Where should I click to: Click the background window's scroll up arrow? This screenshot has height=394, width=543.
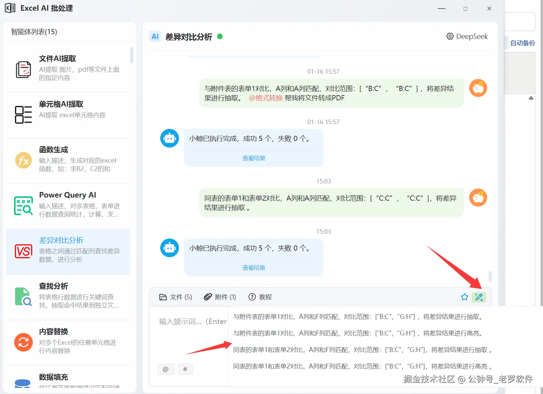point(531,98)
